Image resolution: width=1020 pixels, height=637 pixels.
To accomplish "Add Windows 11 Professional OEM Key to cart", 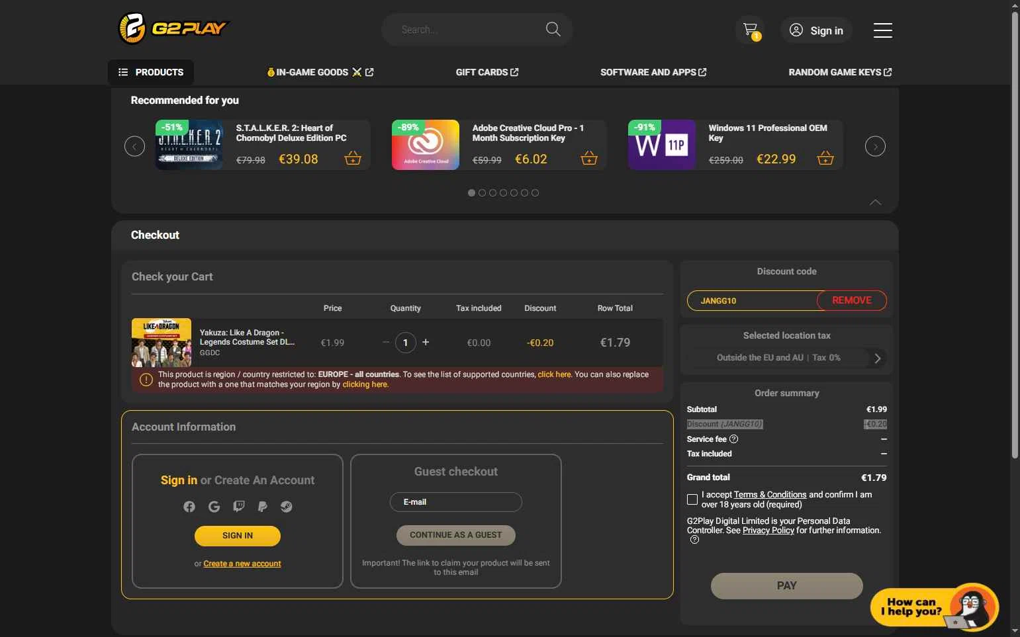I will pos(825,158).
